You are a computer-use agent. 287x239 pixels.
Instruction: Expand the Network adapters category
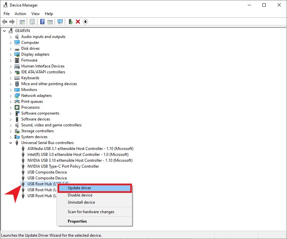pyautogui.click(x=11, y=96)
